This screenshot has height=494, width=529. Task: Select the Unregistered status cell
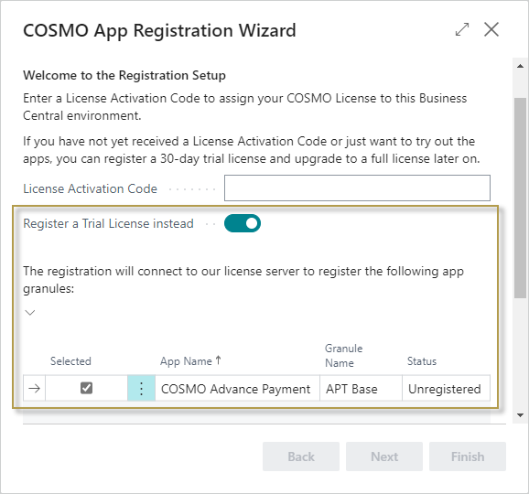pyautogui.click(x=446, y=389)
